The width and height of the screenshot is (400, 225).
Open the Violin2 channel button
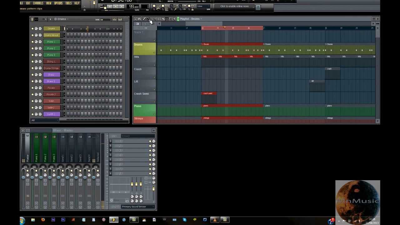(51, 107)
